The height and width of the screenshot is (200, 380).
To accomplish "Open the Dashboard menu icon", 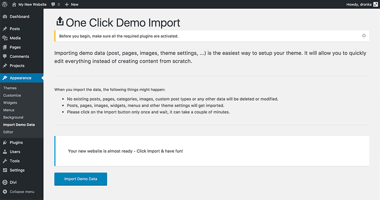I will pos(5,16).
